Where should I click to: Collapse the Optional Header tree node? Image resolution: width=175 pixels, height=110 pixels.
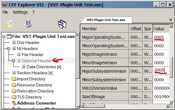[x=14, y=61]
